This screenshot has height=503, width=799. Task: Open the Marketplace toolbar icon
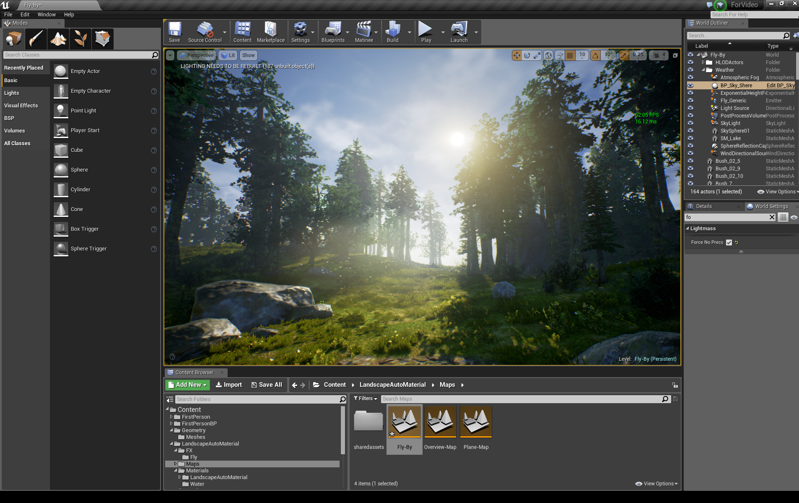tap(270, 32)
